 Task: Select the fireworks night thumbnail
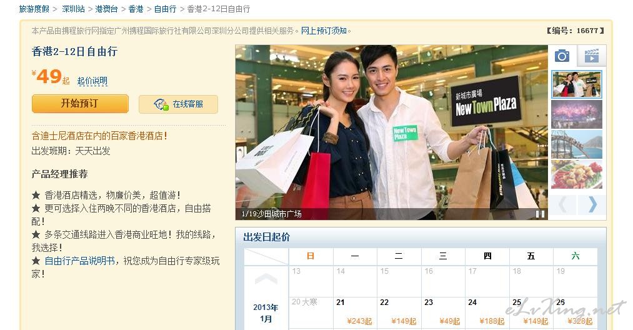click(577, 114)
